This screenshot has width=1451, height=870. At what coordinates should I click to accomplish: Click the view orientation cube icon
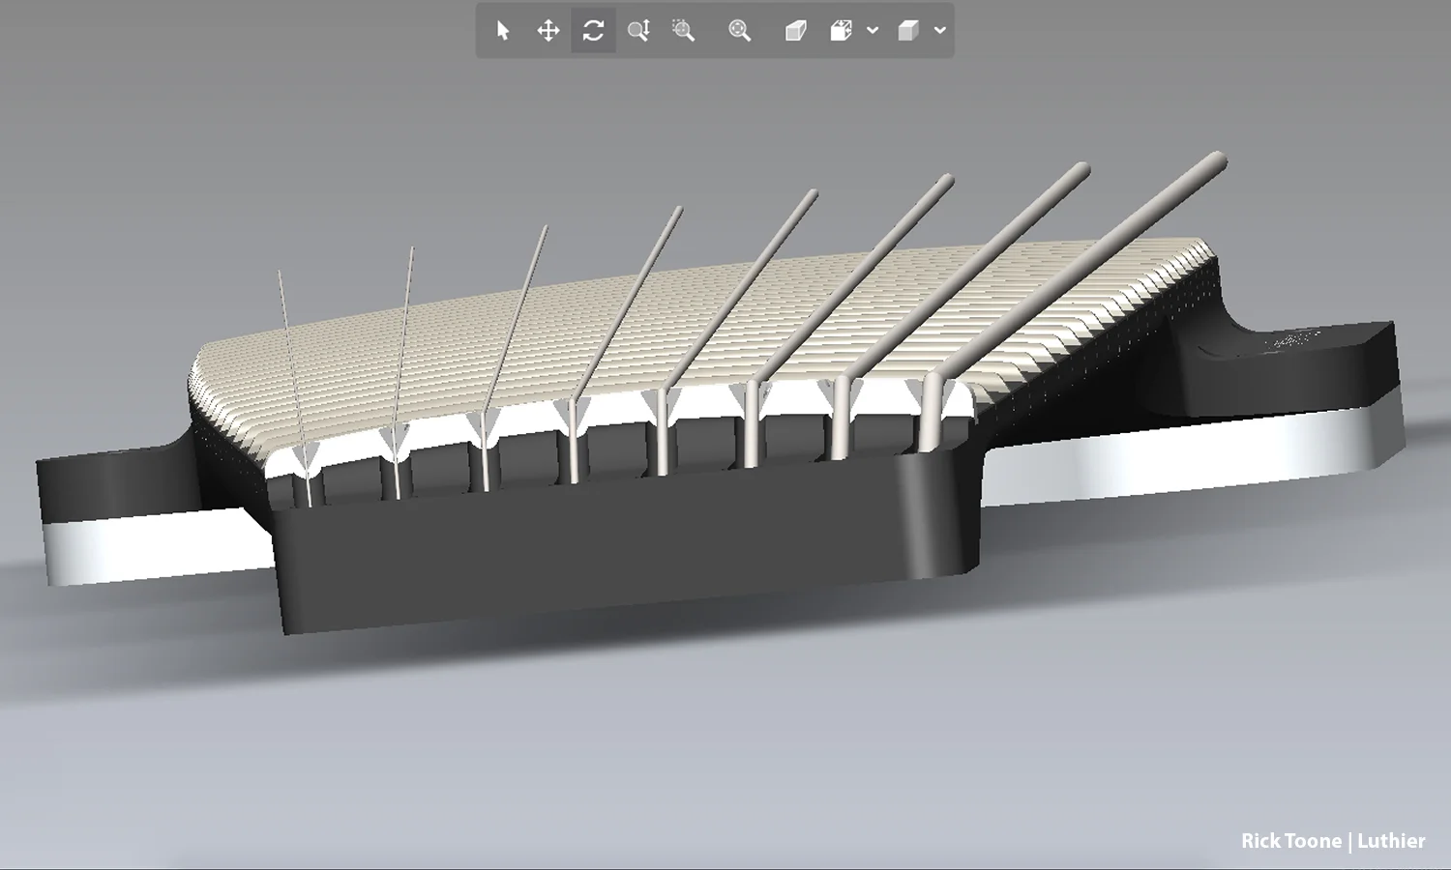[x=841, y=31]
